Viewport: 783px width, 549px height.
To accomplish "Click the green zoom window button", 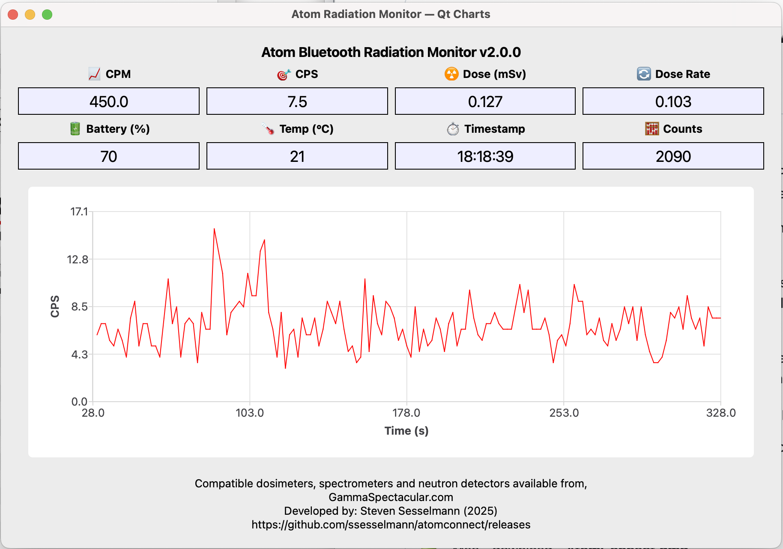I will [47, 15].
